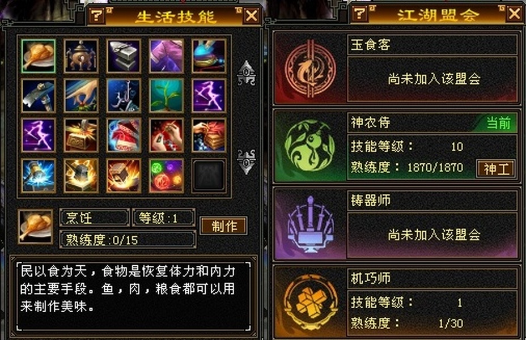Select the hand picking herb skill icon
Image resolution: width=526 pixels, height=340 pixels.
pos(81,96)
